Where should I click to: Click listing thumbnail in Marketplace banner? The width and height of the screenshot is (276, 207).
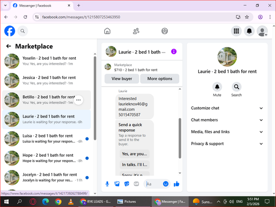click(108, 67)
